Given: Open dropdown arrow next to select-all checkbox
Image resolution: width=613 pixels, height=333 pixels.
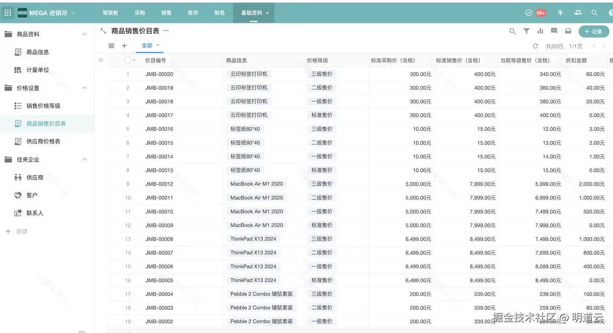Looking at the screenshot, I should click(134, 60).
